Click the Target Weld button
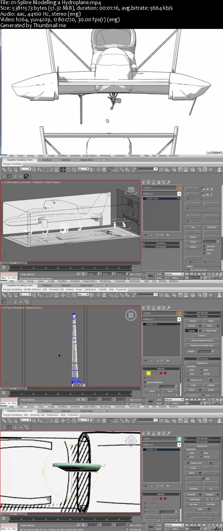The height and width of the screenshot is (531, 223). click(x=211, y=331)
